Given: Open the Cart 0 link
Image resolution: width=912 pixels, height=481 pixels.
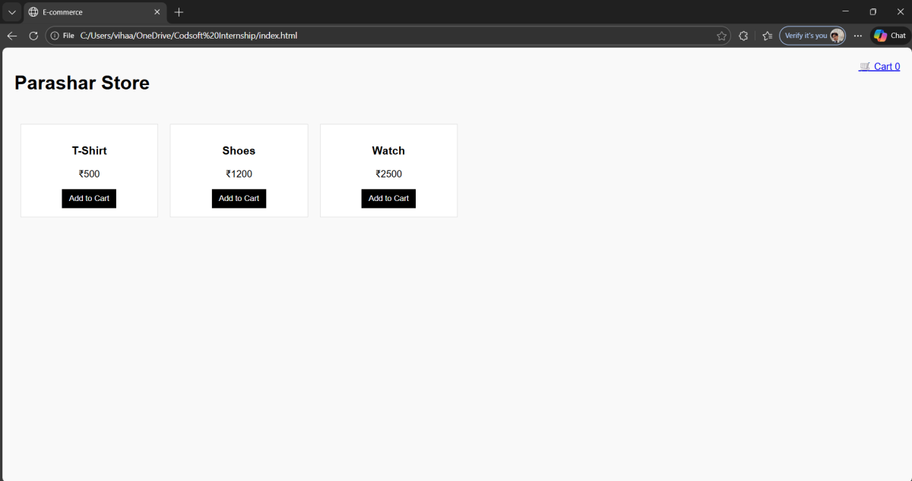Looking at the screenshot, I should 879,67.
